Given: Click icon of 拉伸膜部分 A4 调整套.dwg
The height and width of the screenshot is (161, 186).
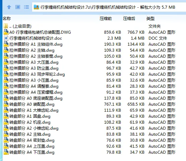Looking at the screenshot, I should pyautogui.click(x=6, y=86).
